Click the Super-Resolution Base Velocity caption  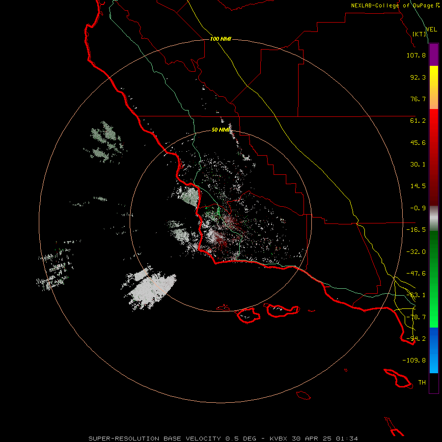click(223, 439)
